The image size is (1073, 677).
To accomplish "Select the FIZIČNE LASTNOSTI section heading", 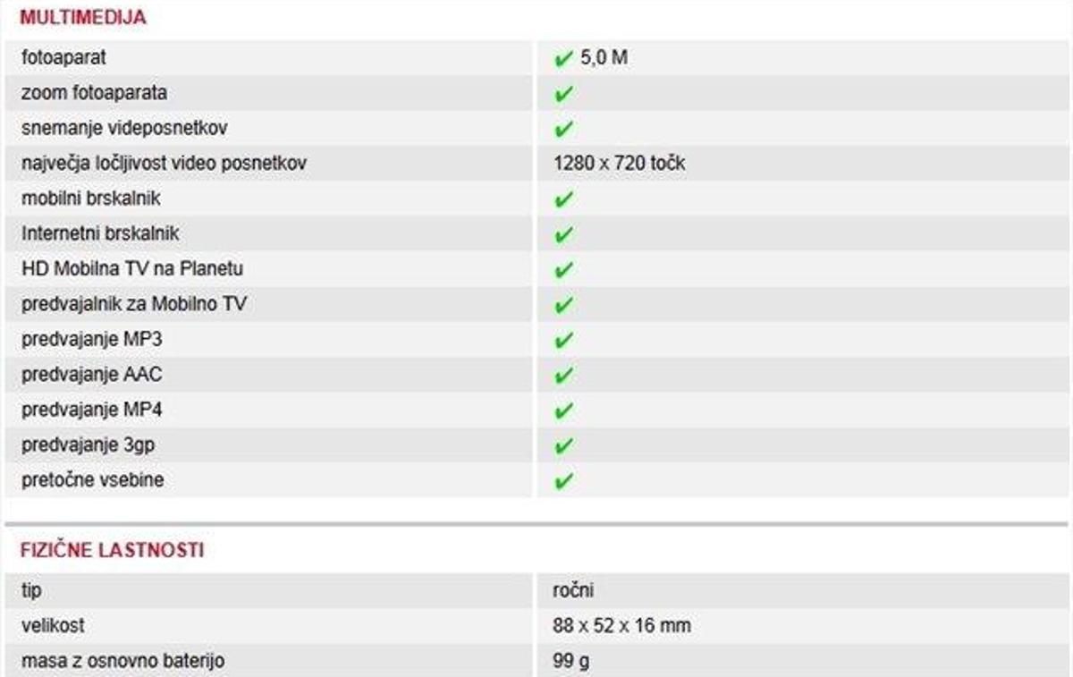I will click(x=112, y=550).
